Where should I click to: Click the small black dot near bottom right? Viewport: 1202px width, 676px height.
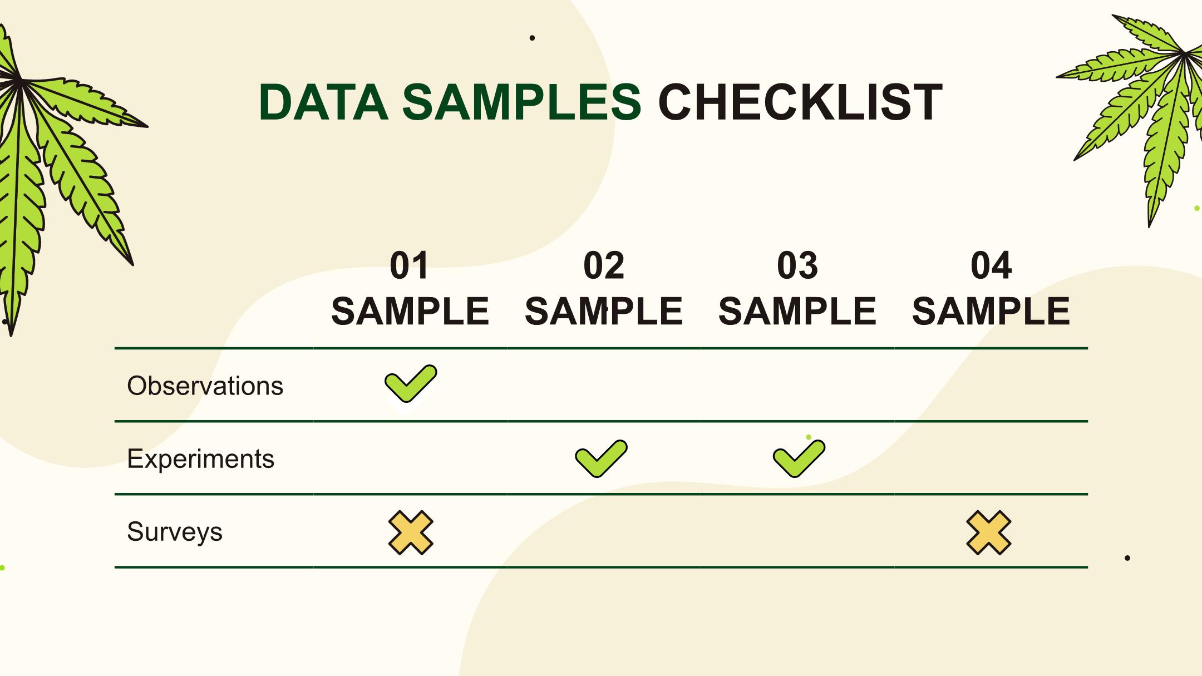coord(1127,557)
